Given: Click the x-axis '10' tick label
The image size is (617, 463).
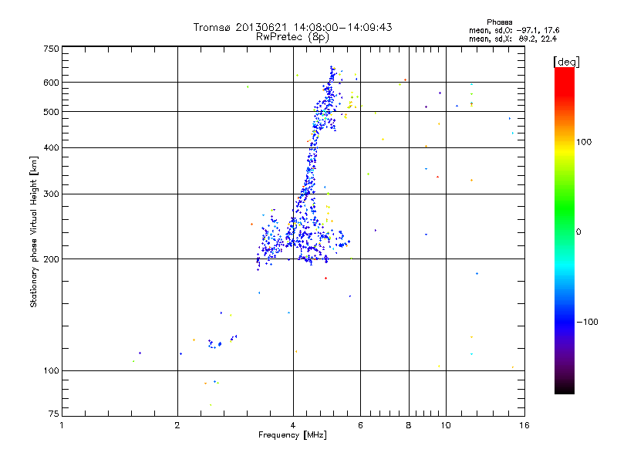Looking at the screenshot, I should click(446, 425).
